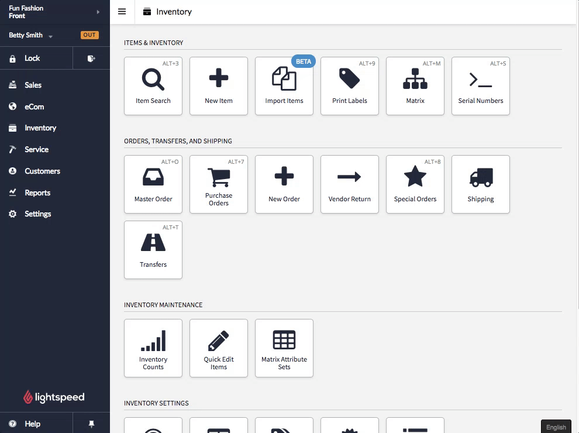This screenshot has width=579, height=433.
Task: Open Matrix Attribute Sets tile
Action: click(284, 348)
